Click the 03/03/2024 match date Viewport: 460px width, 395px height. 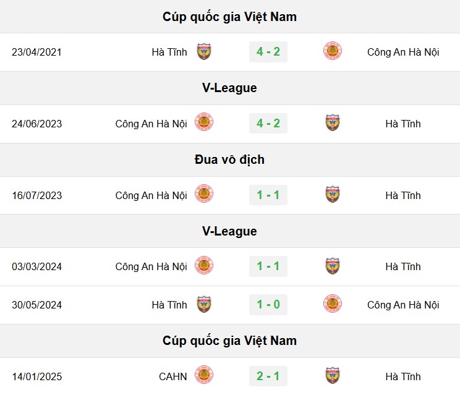click(36, 267)
